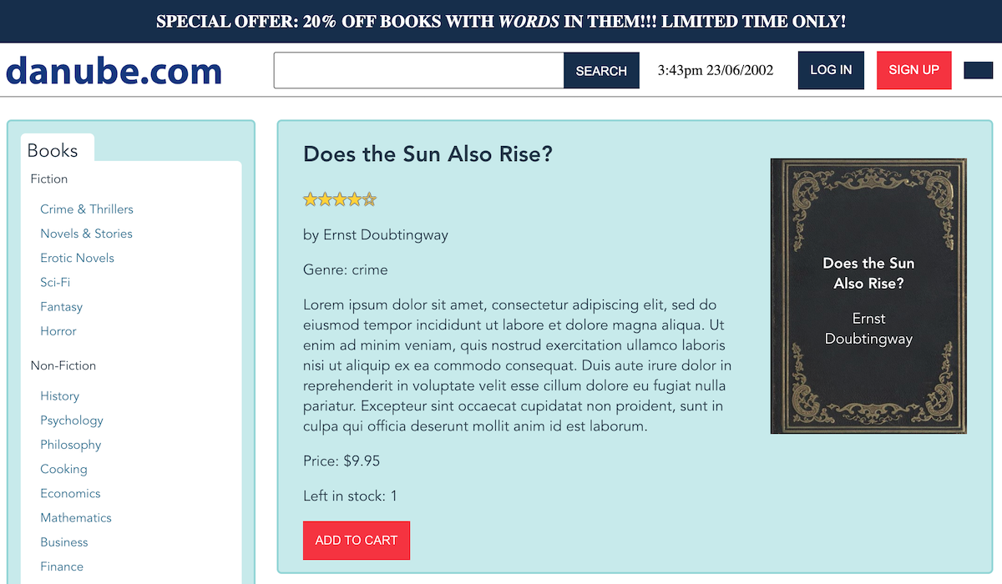Click the Log In button
1002x584 pixels.
click(x=831, y=70)
